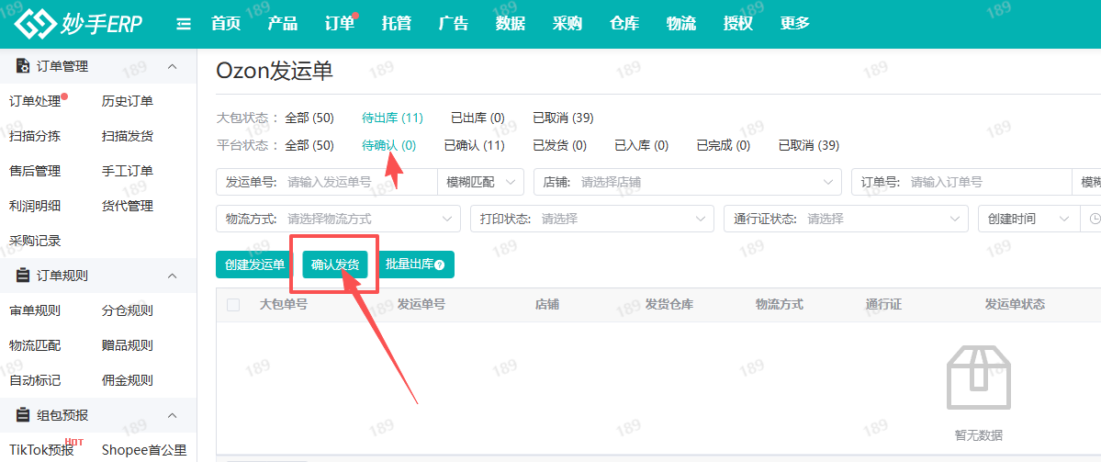The height and width of the screenshot is (462, 1101).
Task: Filter 平台状态 by 已完成 (0)
Action: coord(724,145)
